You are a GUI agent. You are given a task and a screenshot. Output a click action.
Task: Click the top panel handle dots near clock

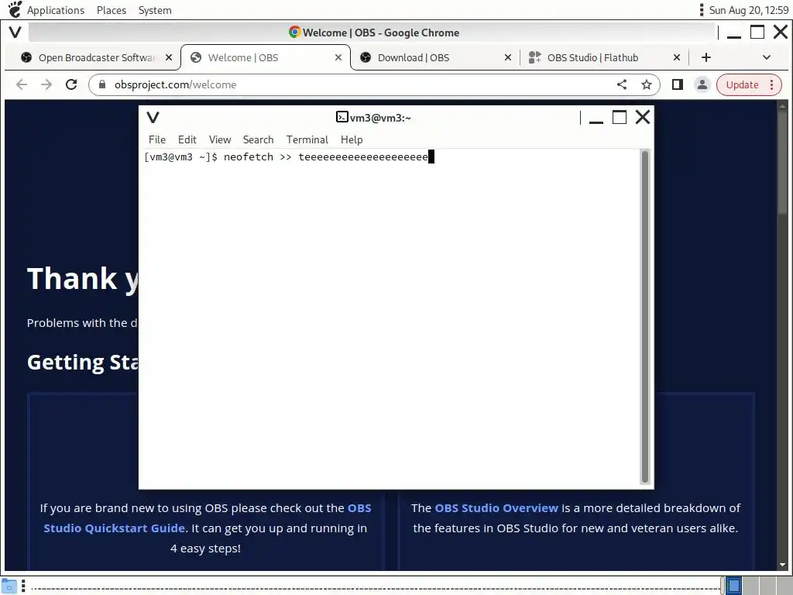pyautogui.click(x=701, y=10)
